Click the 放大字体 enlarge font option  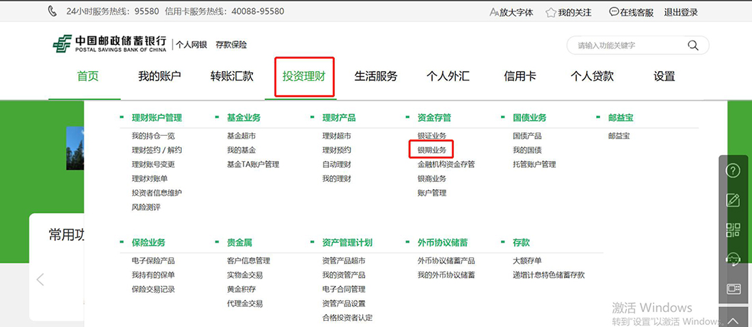[511, 12]
